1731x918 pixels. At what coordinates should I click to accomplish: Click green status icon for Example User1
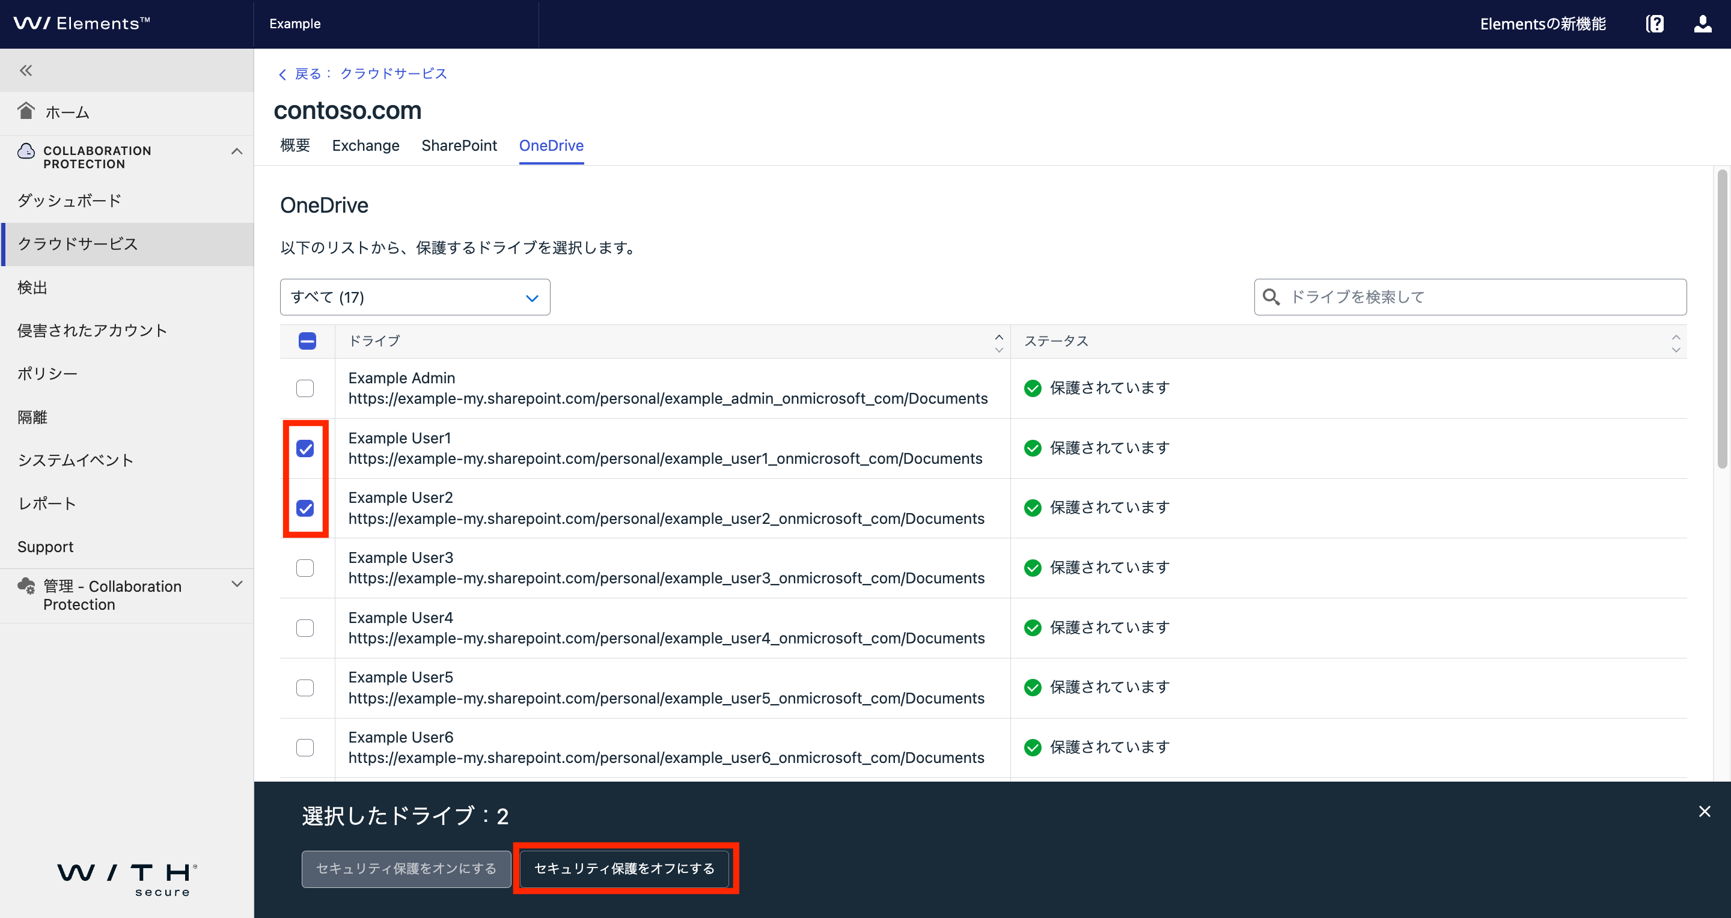1033,448
